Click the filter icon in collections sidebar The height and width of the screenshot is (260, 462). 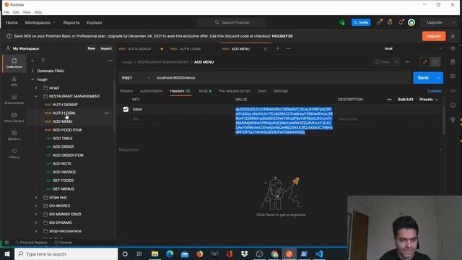pos(43,61)
